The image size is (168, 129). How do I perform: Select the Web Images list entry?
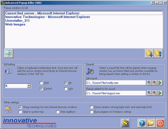(84, 24)
